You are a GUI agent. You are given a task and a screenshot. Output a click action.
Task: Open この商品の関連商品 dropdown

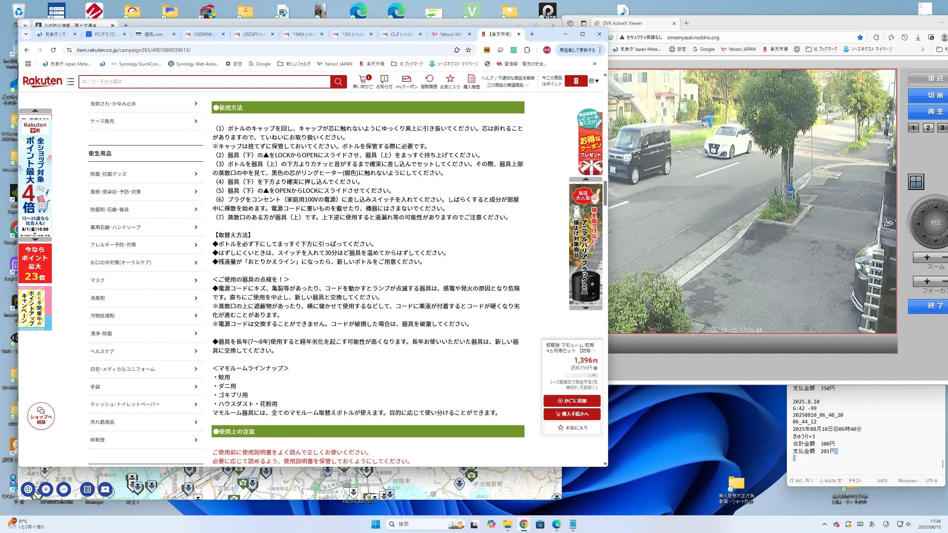[x=507, y=85]
